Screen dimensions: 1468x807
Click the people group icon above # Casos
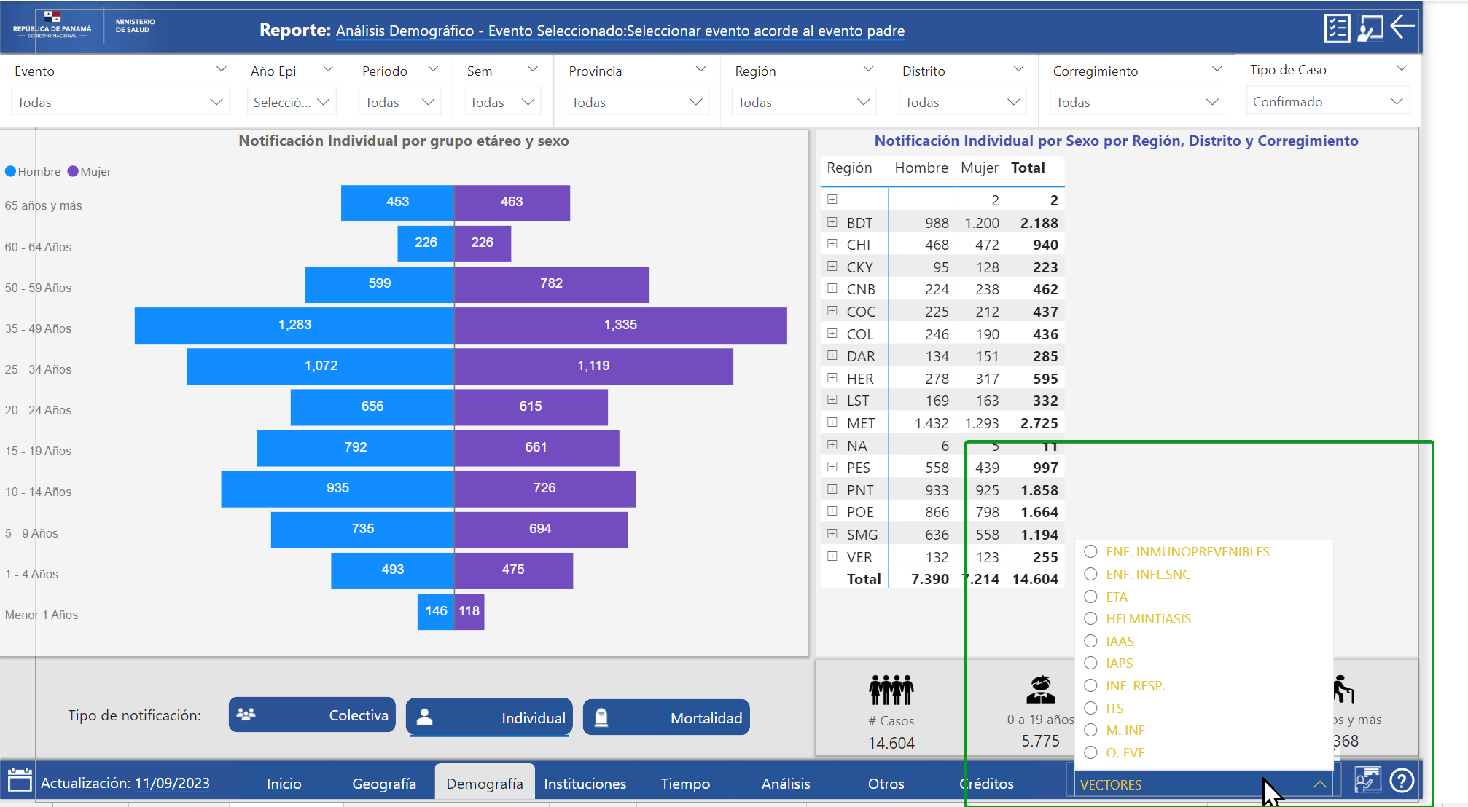(x=891, y=690)
